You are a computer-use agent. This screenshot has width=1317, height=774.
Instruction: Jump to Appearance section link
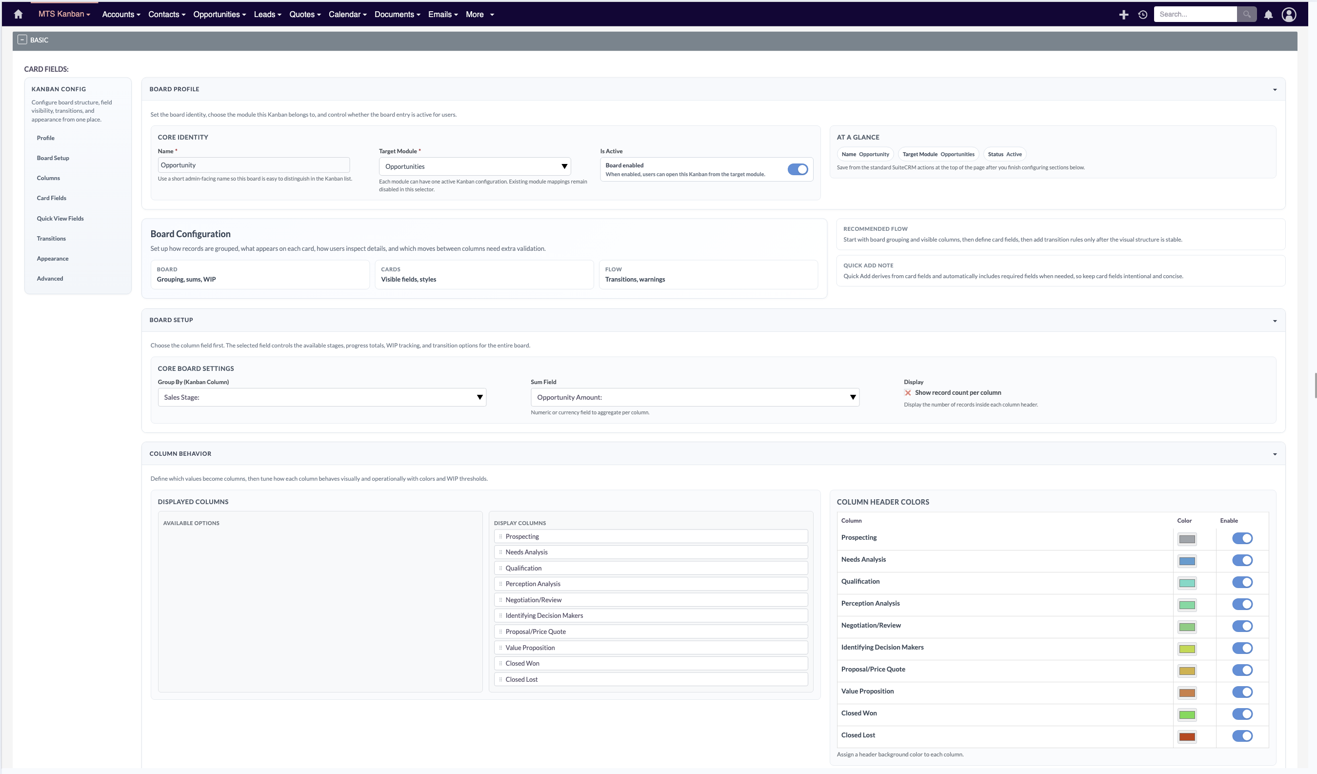click(52, 259)
